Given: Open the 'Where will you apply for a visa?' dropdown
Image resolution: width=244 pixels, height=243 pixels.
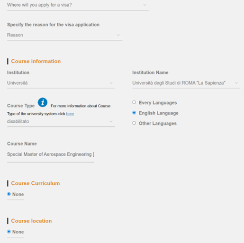Looking at the screenshot, I should click(78, 5).
